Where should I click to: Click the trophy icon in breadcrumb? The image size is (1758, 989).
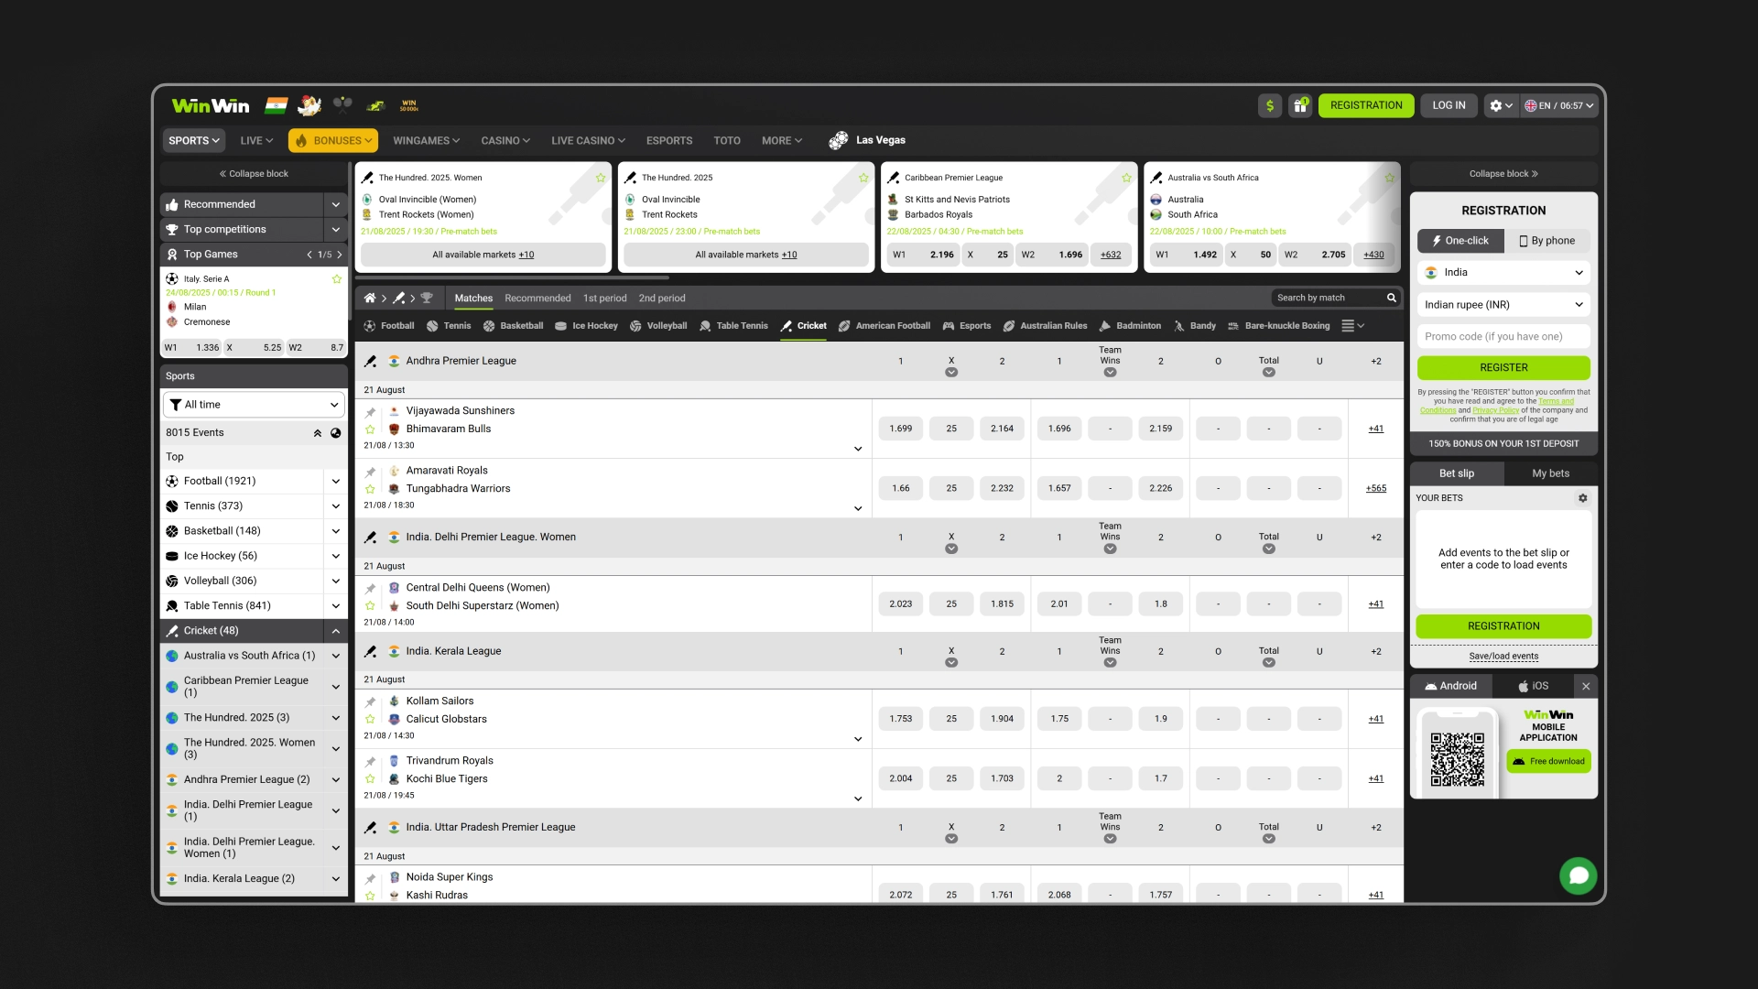pos(427,299)
